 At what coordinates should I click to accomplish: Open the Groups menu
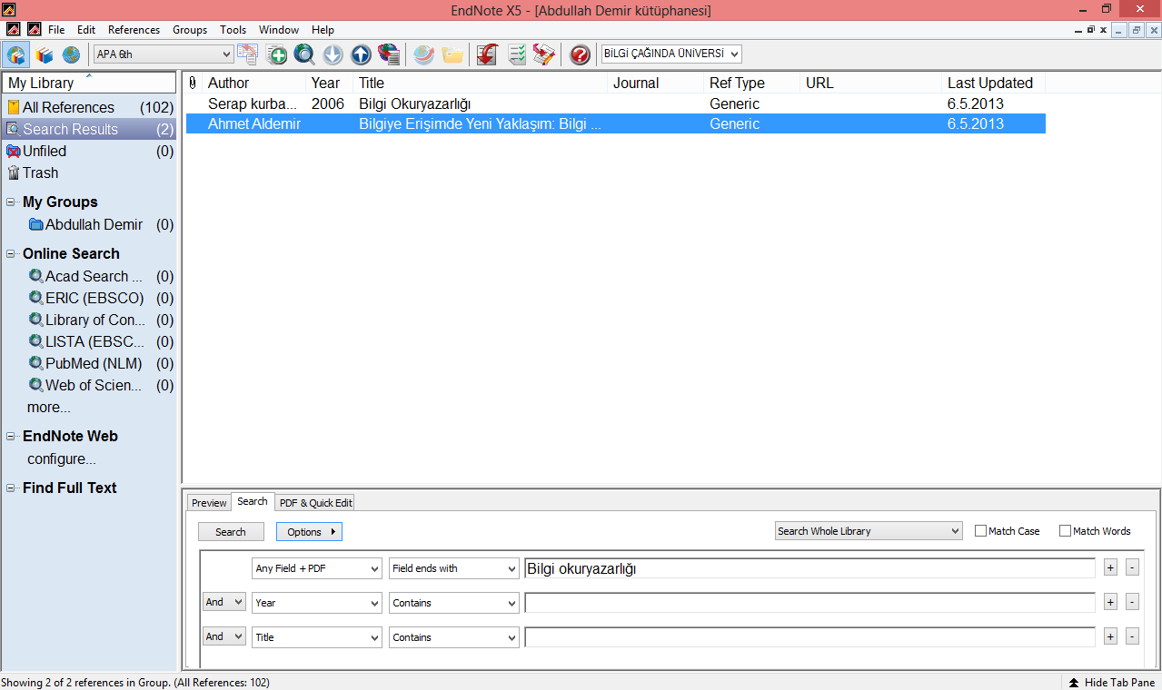tap(190, 30)
